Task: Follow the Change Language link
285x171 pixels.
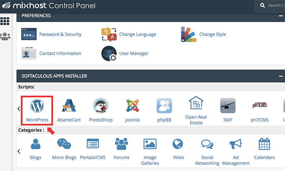Action: click(138, 34)
